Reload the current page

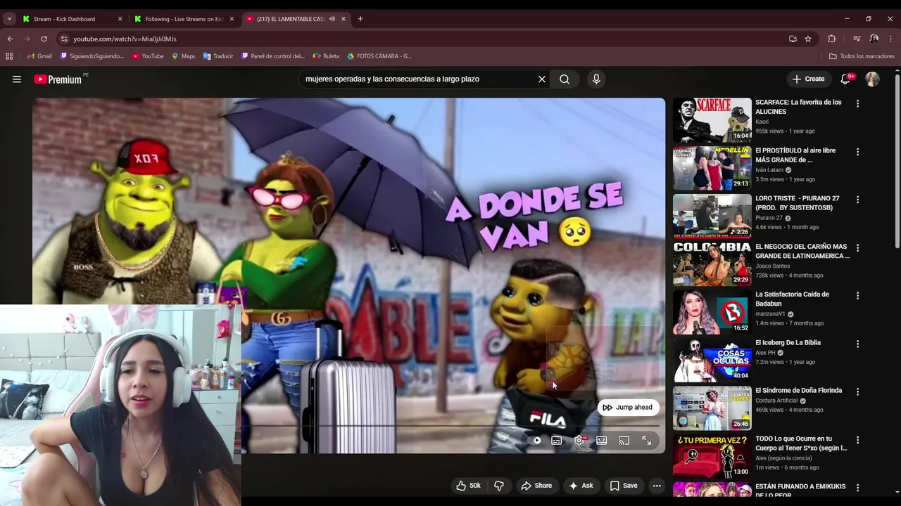click(44, 39)
